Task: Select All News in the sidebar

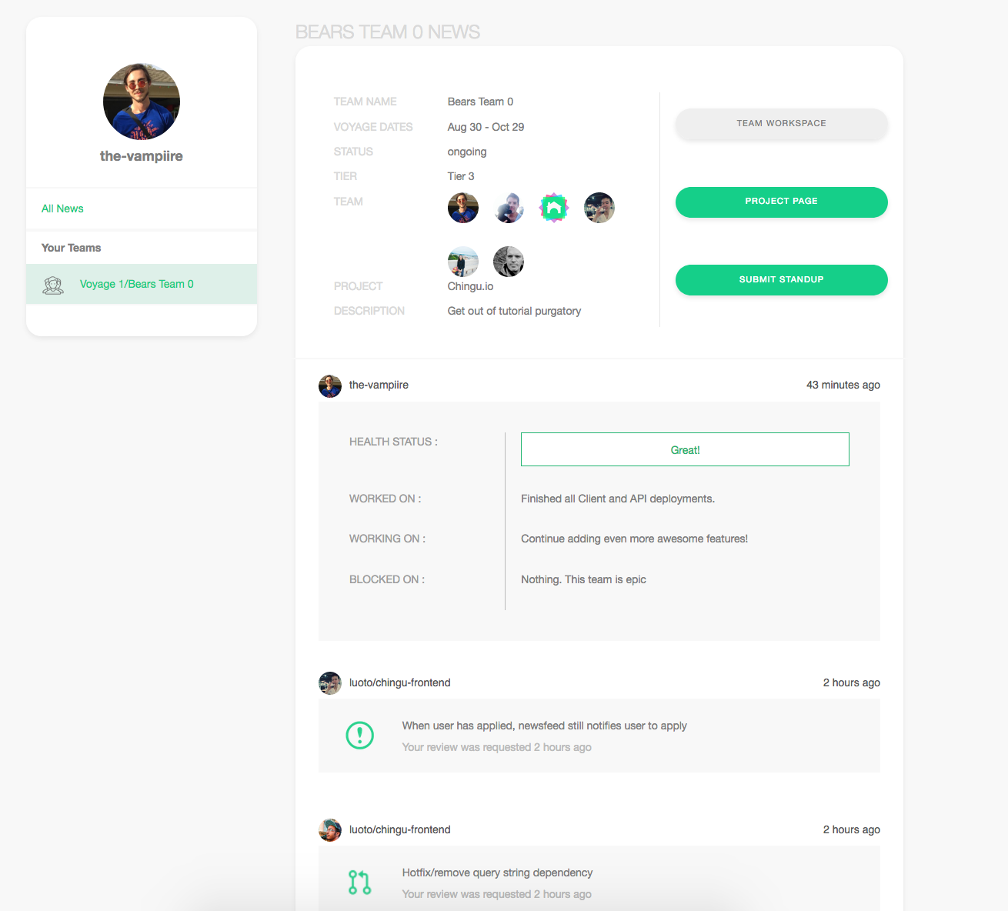Action: coord(62,209)
